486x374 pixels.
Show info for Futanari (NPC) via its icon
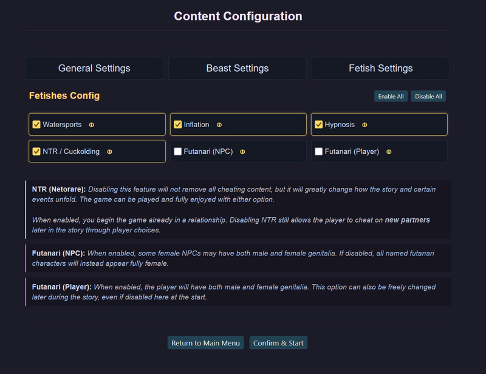tap(242, 151)
